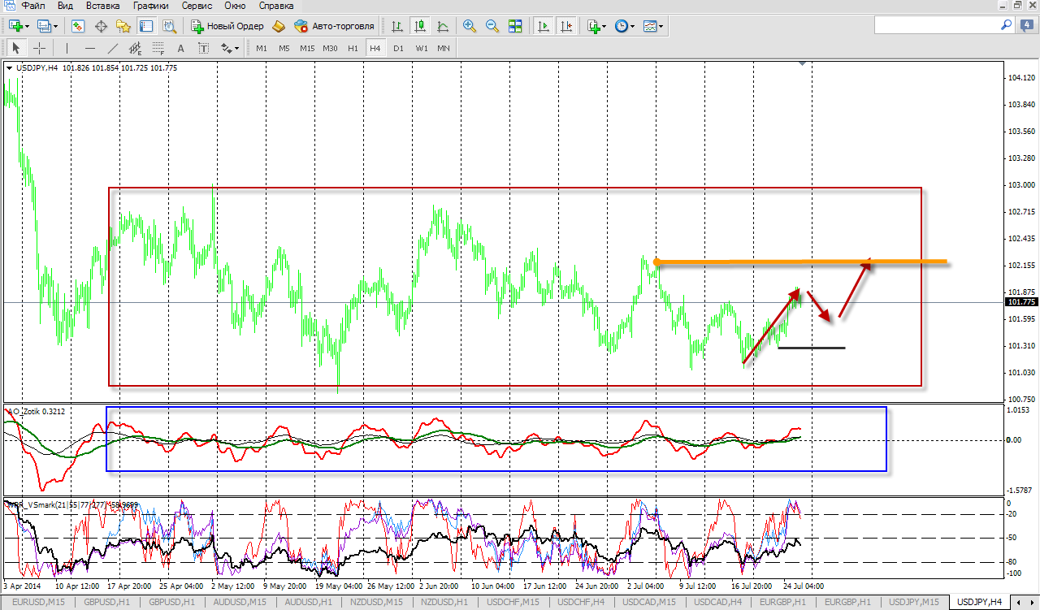Pick the horizontal line drawing tool
Image resolution: width=1040 pixels, height=610 pixels.
(x=90, y=48)
